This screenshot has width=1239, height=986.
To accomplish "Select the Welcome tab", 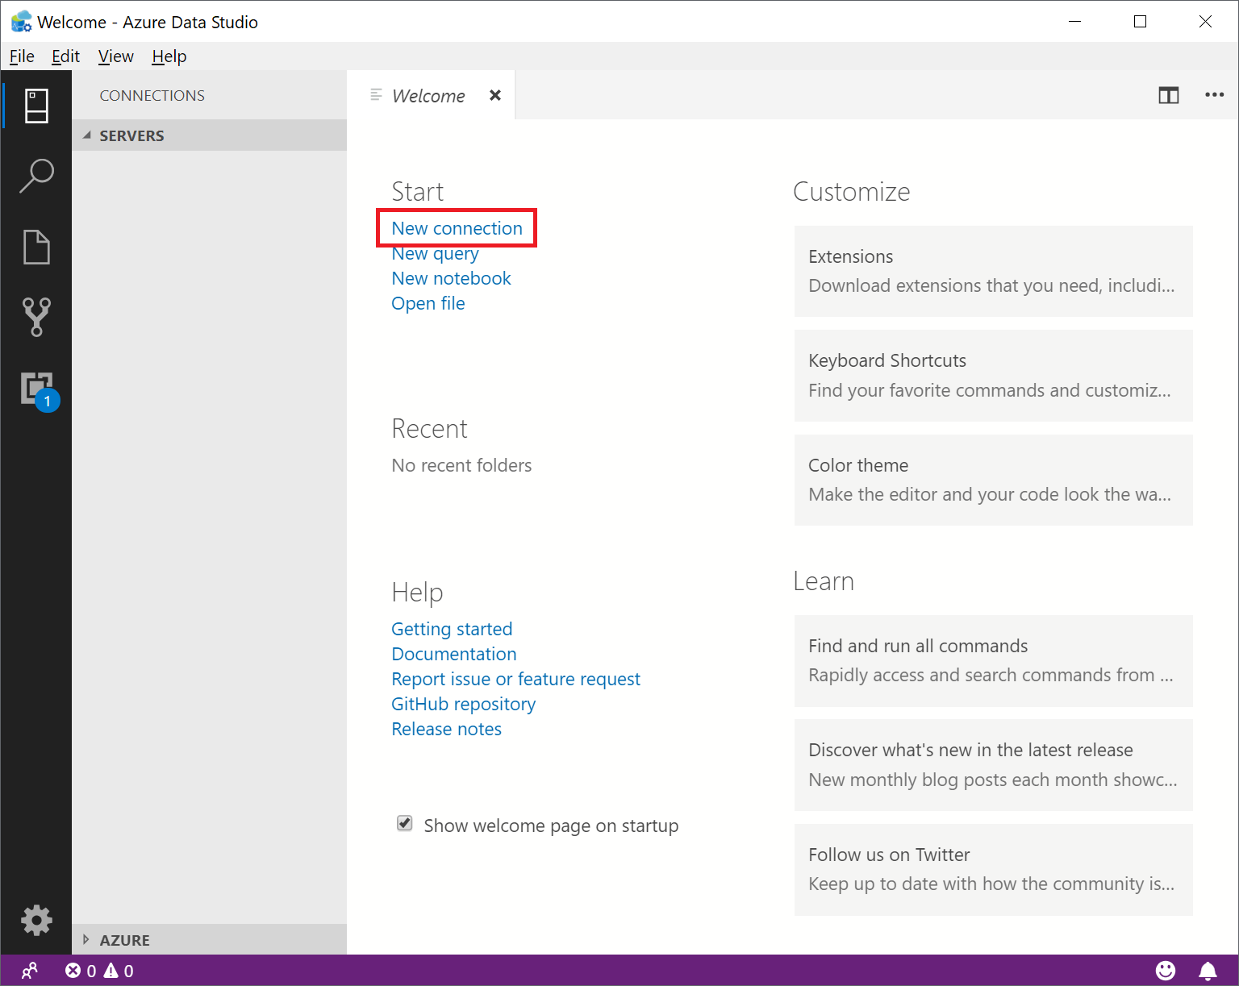I will (428, 95).
